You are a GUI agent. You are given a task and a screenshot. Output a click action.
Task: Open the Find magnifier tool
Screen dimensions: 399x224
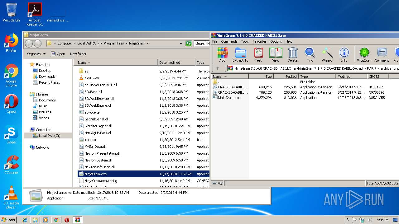310,55
